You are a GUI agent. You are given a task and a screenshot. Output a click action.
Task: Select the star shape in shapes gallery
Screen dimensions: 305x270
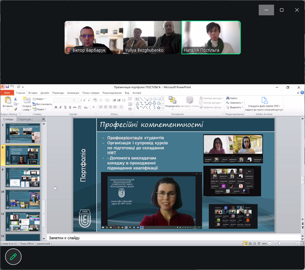click(x=159, y=108)
